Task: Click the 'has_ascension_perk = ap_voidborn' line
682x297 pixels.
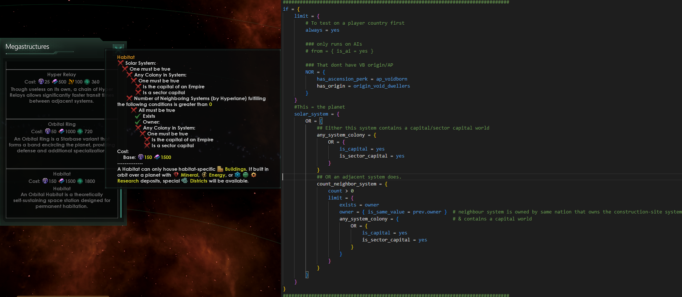Action: click(362, 79)
